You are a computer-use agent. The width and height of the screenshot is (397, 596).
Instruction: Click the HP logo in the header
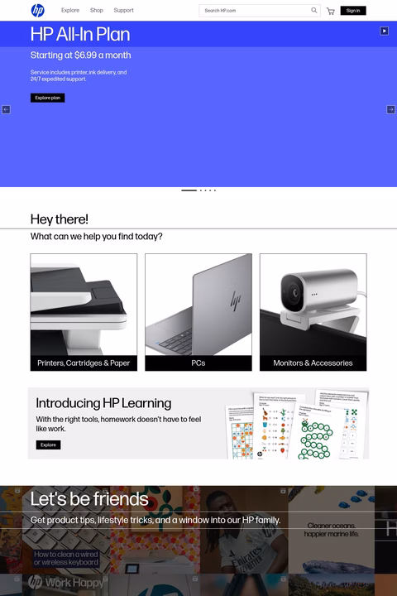[x=37, y=10]
